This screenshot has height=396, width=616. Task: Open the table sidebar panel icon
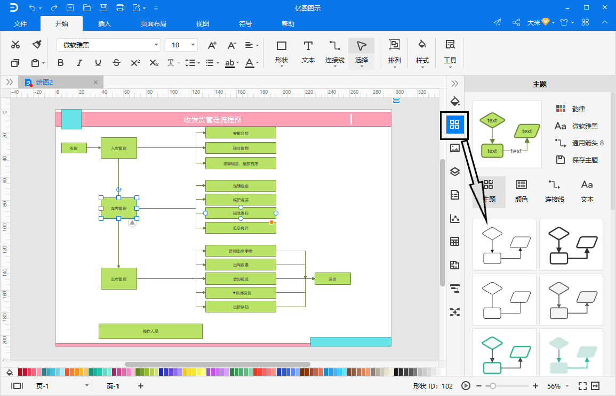pyautogui.click(x=454, y=242)
